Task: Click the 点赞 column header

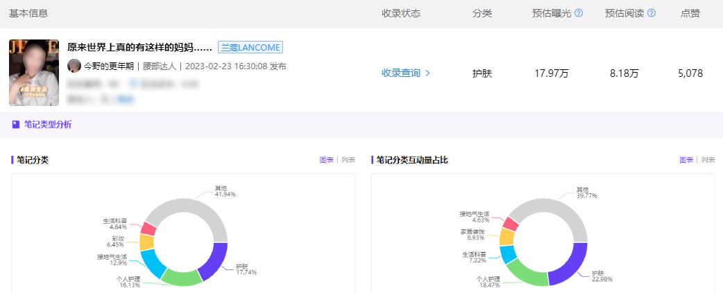Action: (690, 13)
